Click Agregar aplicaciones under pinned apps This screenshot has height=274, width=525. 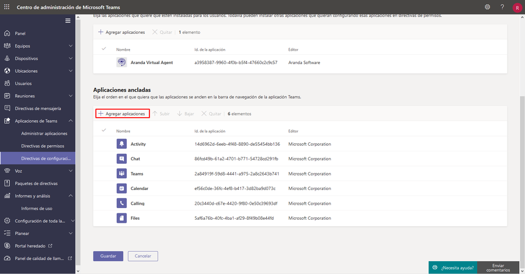pos(121,114)
